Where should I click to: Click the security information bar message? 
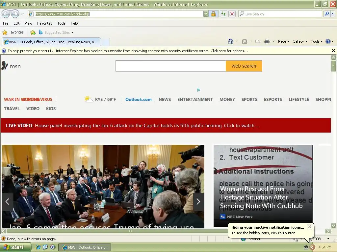click(128, 51)
